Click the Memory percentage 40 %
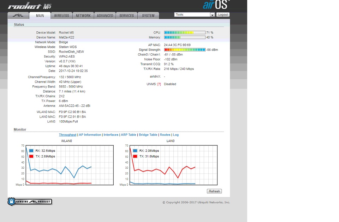Image resolution: width=339 pixels, height=222 pixels. point(210,37)
